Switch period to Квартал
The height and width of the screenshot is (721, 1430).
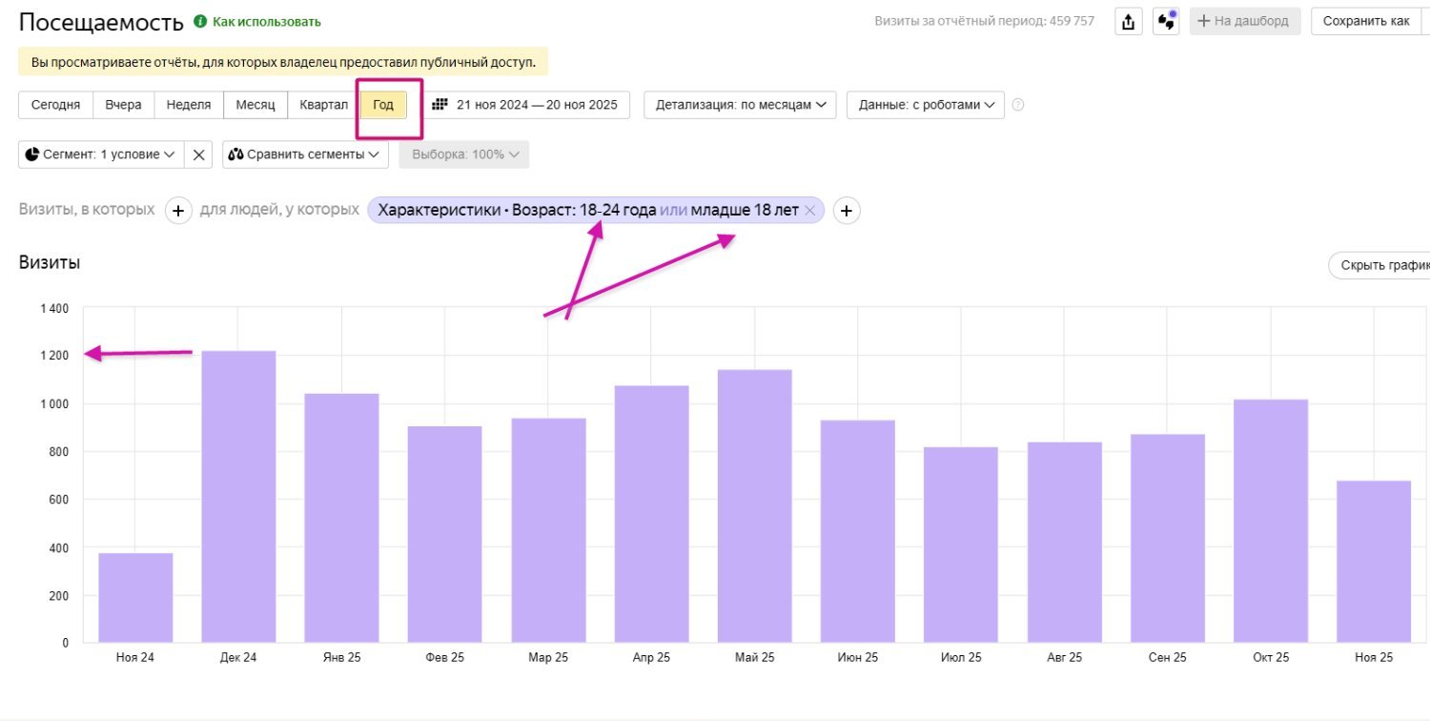click(x=323, y=105)
